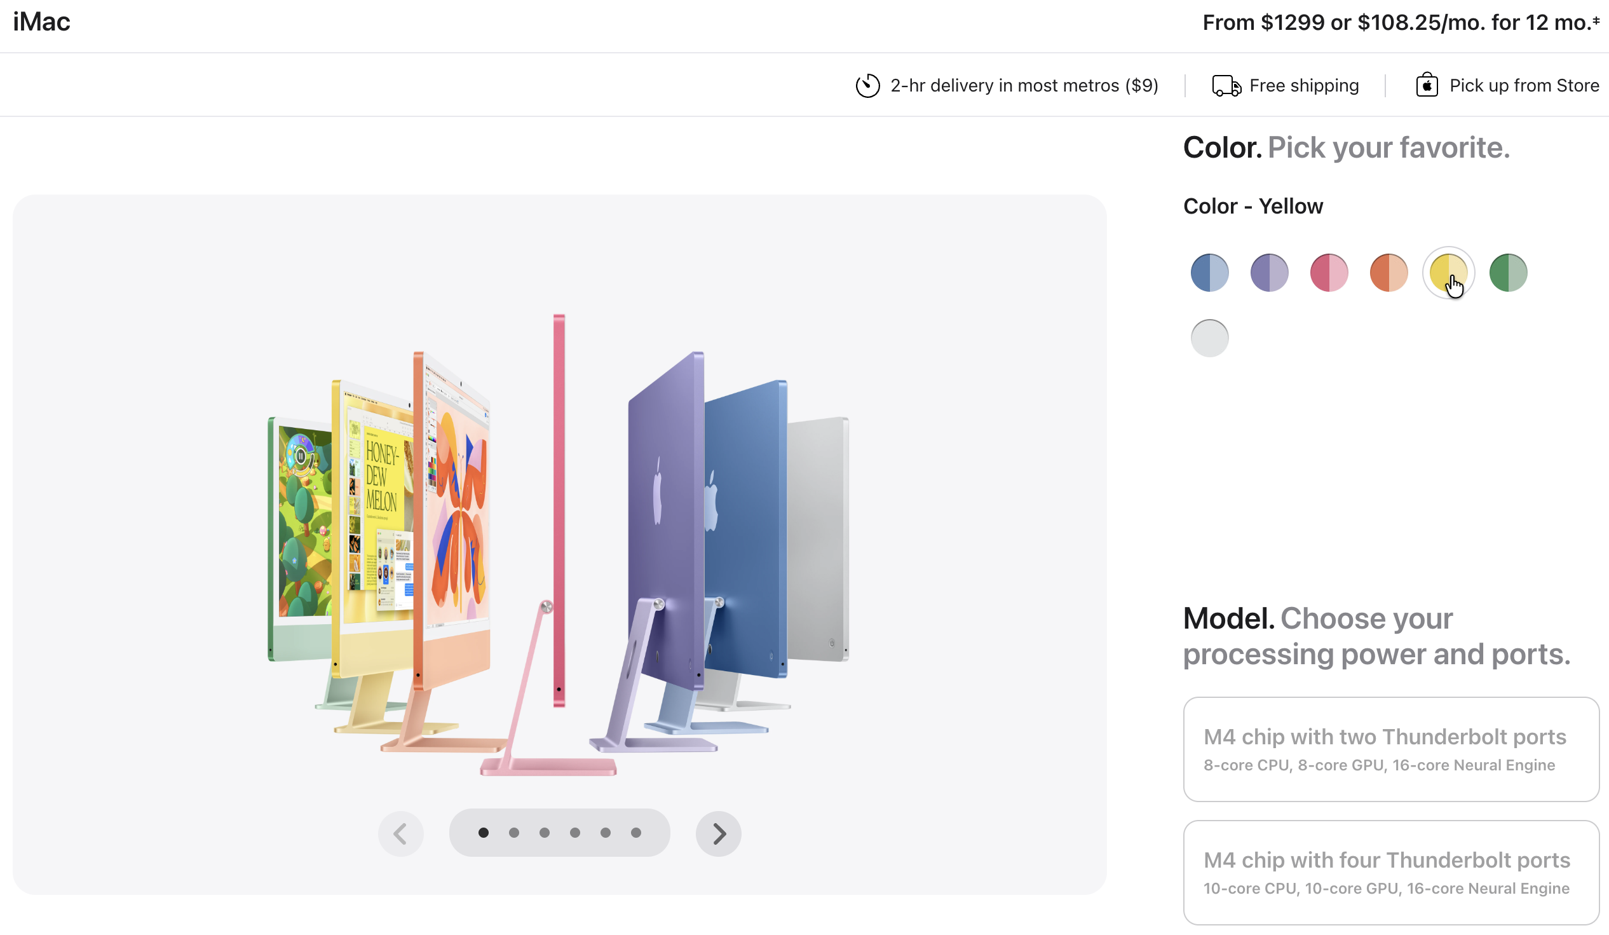Pick the Green color swatch
The height and width of the screenshot is (935, 1609).
(x=1508, y=273)
